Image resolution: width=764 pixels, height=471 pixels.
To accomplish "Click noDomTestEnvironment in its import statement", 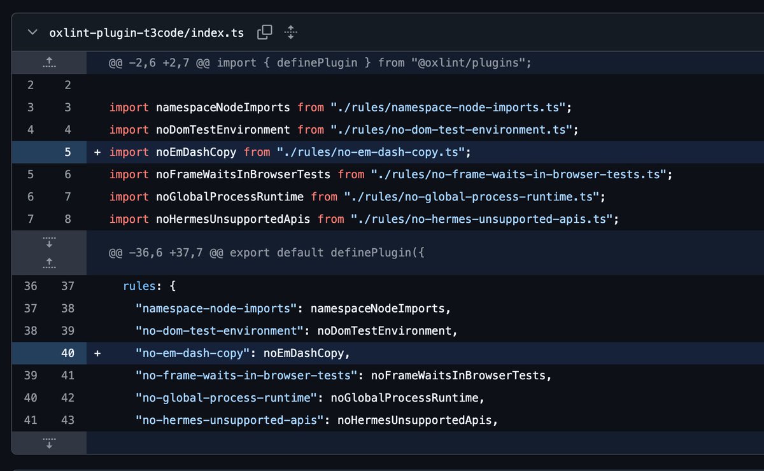I will tap(223, 130).
